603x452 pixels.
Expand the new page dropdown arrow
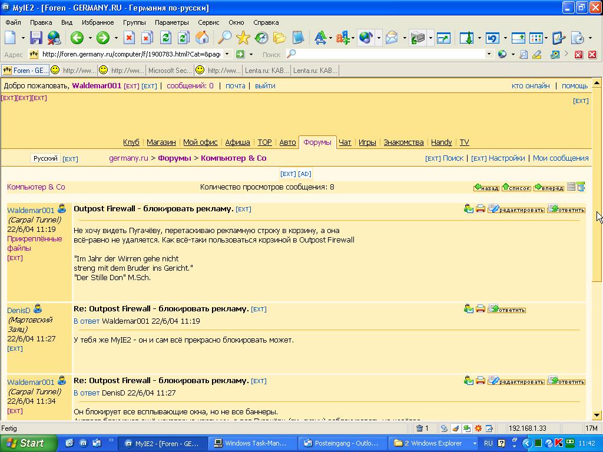[x=23, y=38]
